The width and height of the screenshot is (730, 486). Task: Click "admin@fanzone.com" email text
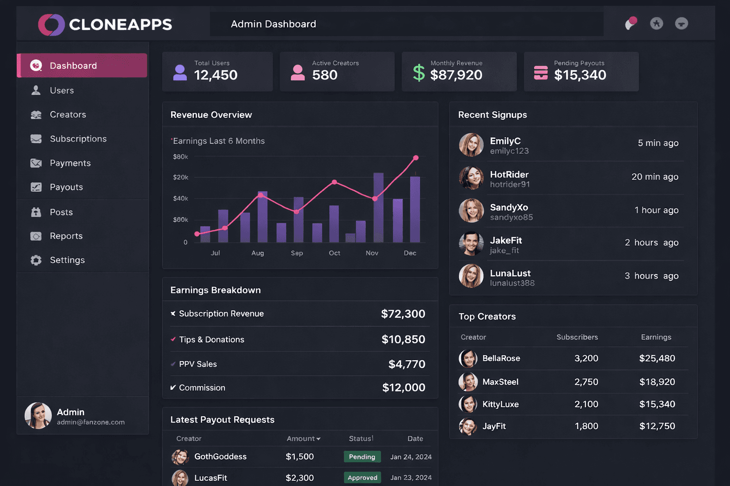pos(91,422)
